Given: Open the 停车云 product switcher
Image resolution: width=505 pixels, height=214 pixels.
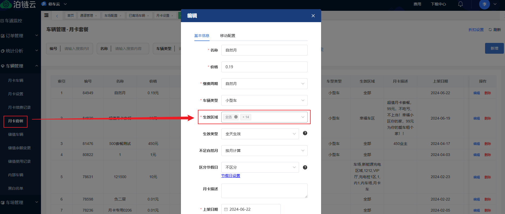Looking at the screenshot, I should click(54, 4).
